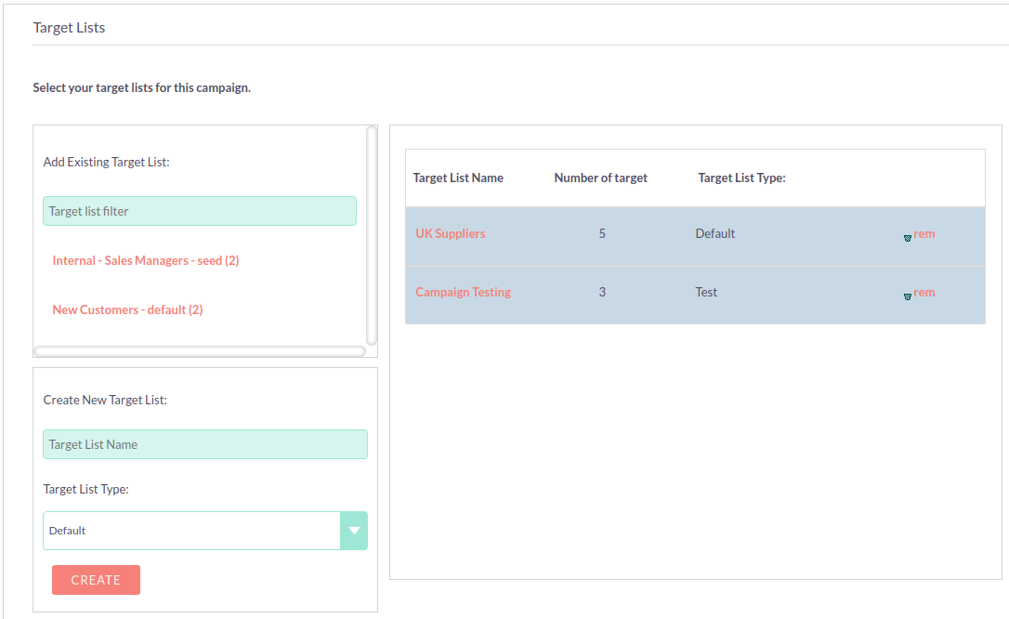Add 'New Customers - default (2)' target list

point(127,310)
